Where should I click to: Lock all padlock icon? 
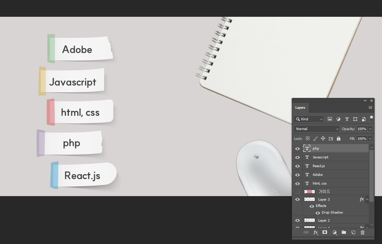(x=339, y=138)
